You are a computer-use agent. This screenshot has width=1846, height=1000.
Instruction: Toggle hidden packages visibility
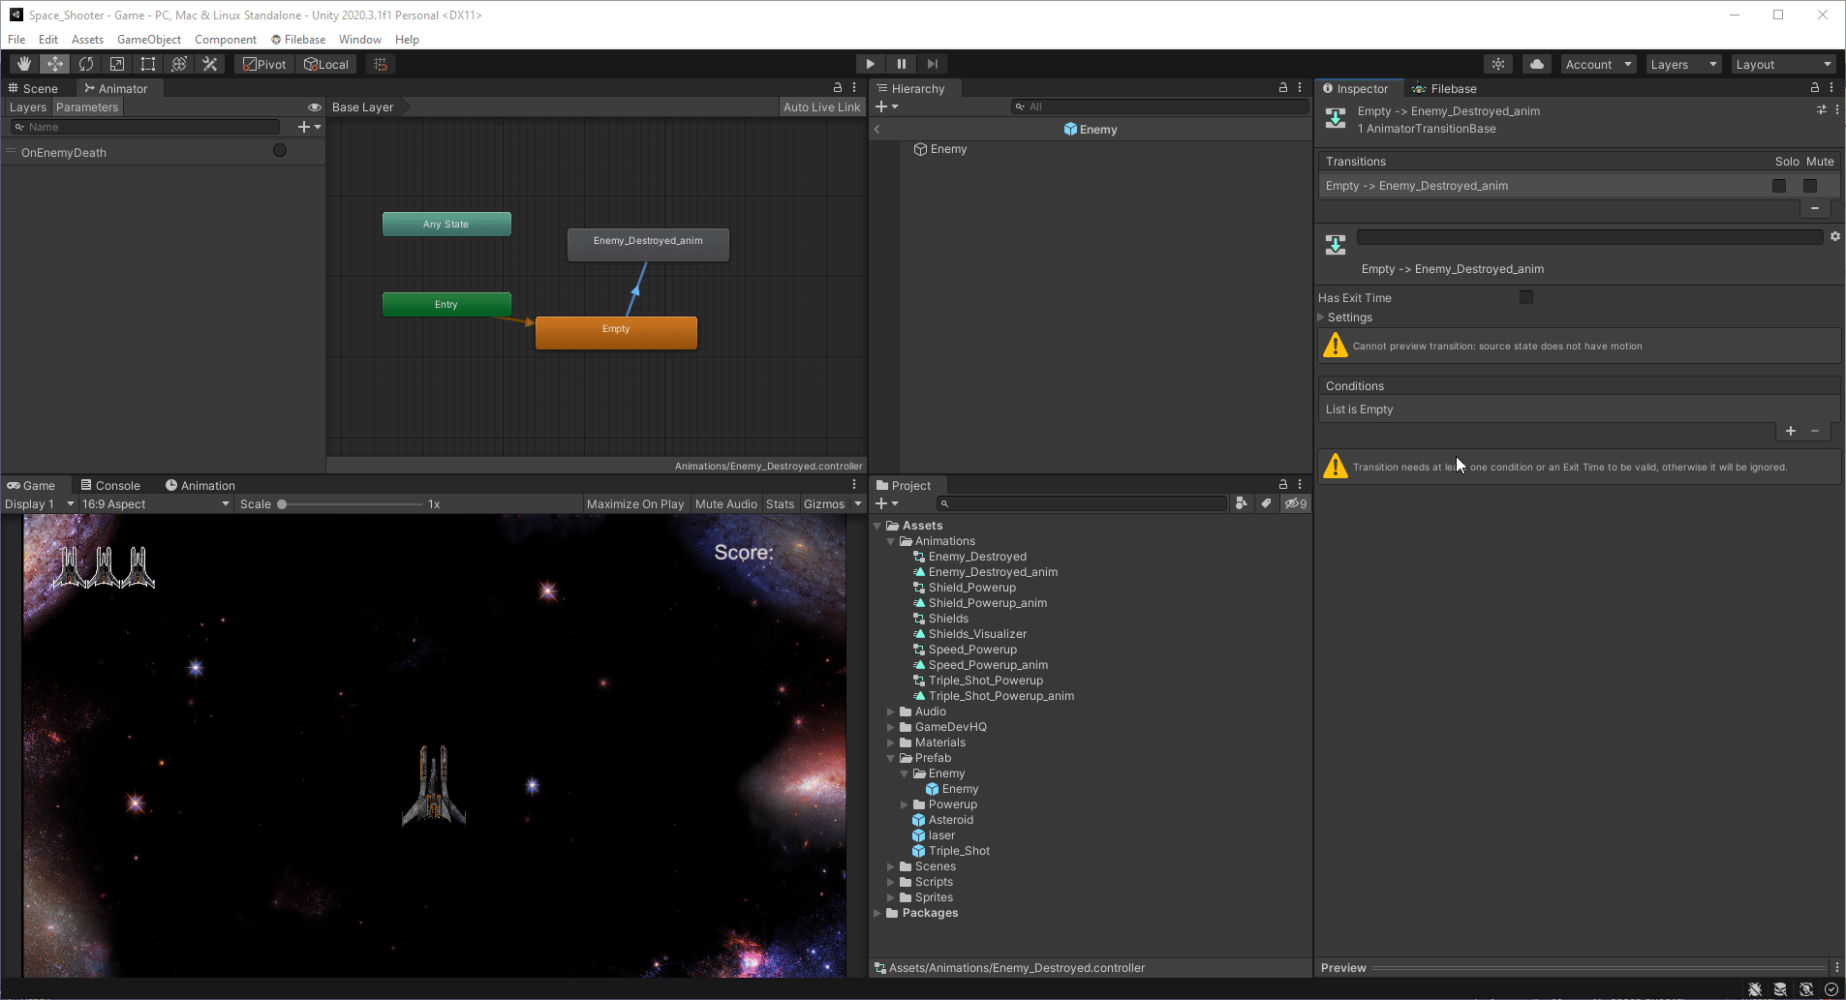(1296, 503)
